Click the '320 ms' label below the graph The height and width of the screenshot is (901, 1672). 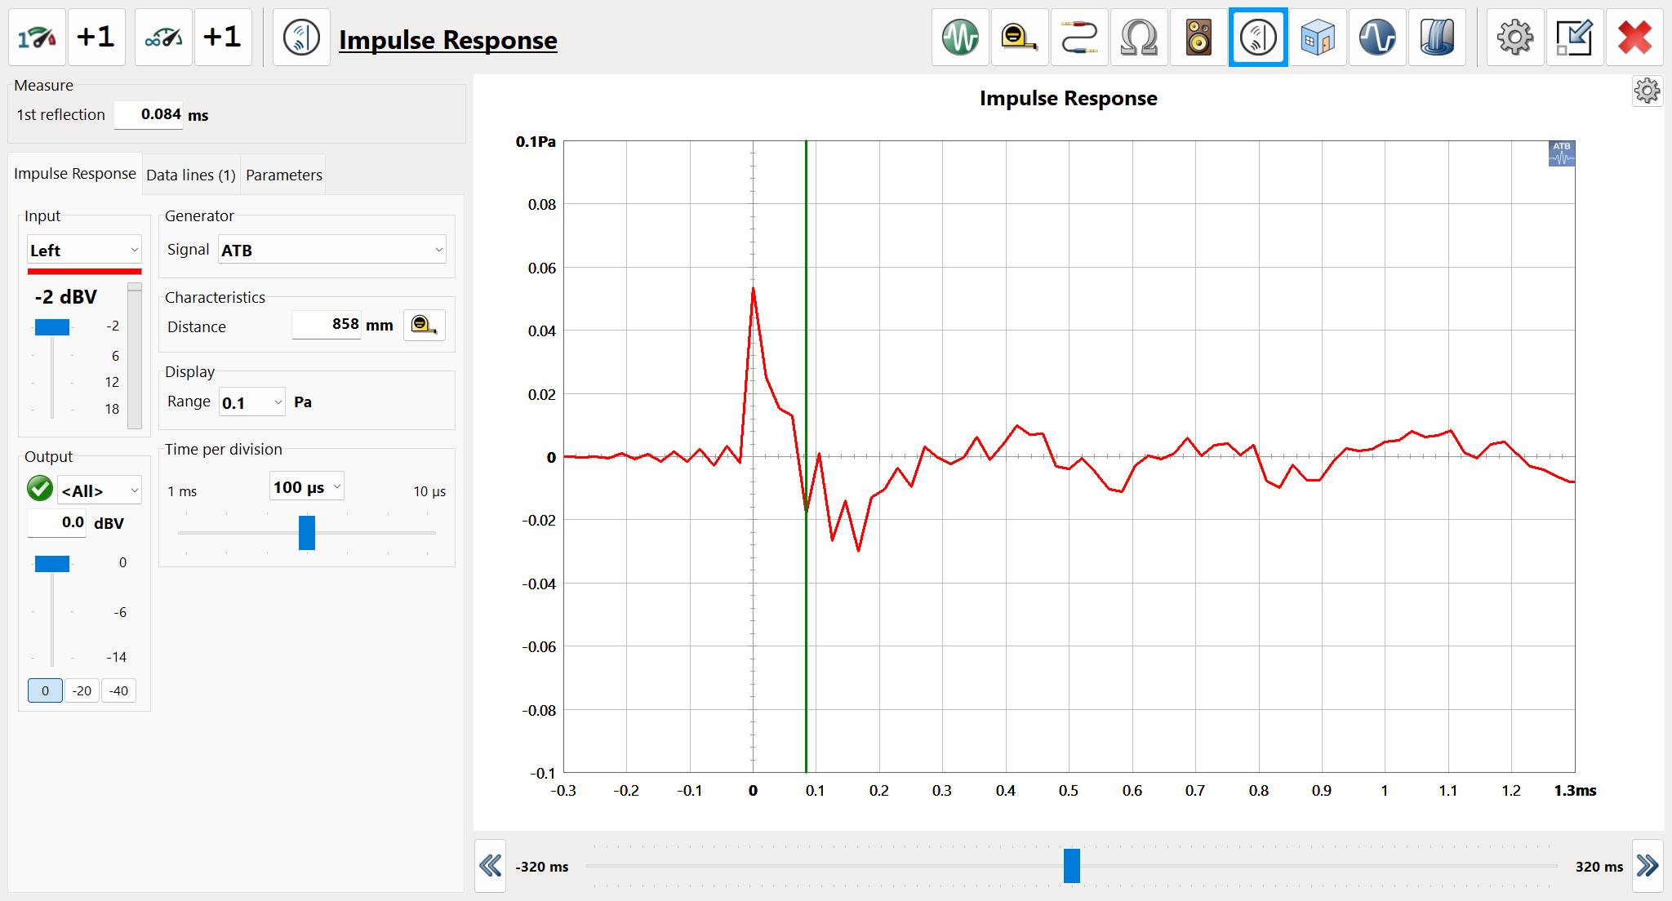(1599, 867)
